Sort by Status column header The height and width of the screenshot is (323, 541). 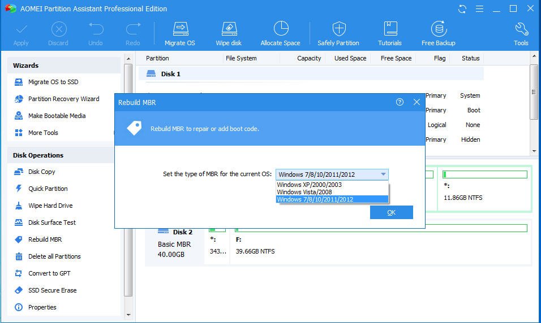(471, 58)
